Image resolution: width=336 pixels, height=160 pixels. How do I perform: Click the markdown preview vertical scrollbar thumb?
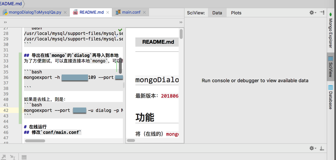point(181,34)
